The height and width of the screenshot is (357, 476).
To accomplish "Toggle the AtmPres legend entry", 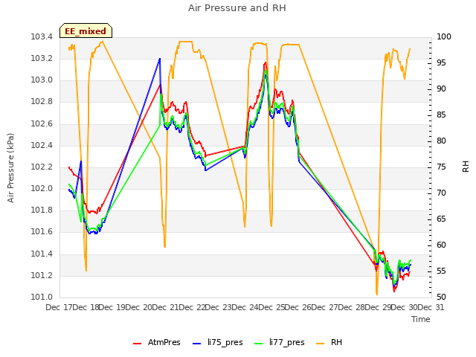I will 157,342.
